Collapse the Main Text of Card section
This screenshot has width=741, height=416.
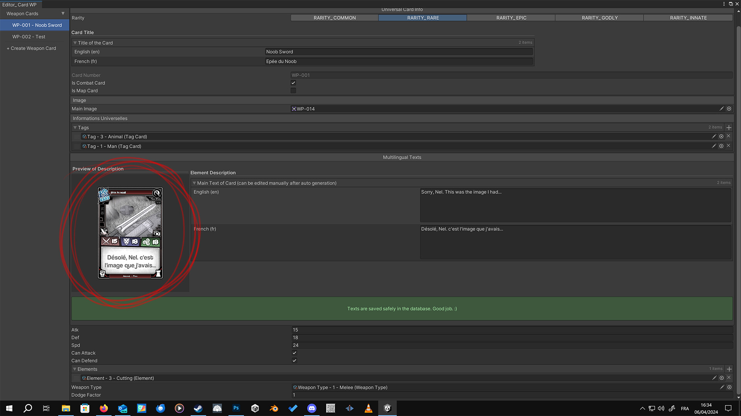tap(194, 183)
